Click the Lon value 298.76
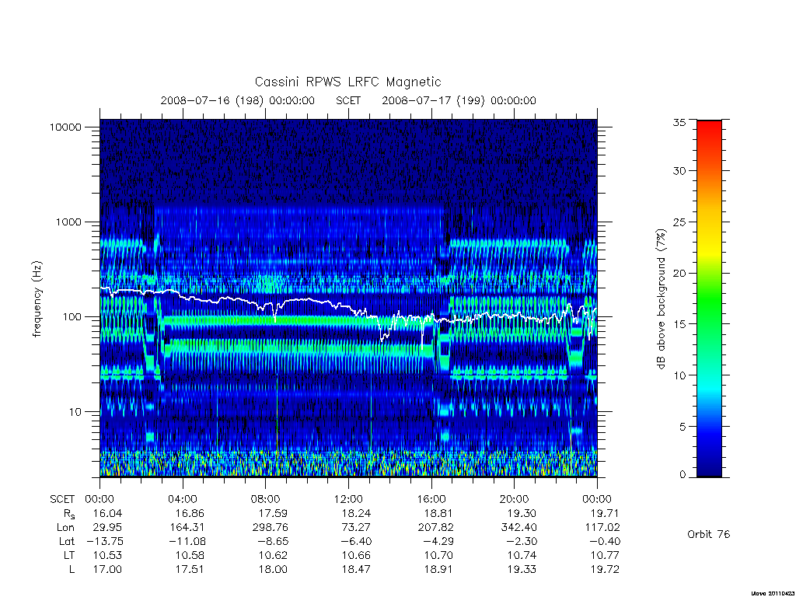Viewport: 796px width, 597px height. [270, 528]
